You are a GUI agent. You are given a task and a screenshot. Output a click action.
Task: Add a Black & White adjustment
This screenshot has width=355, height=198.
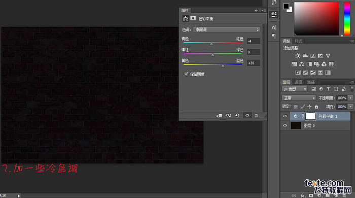[309, 64]
